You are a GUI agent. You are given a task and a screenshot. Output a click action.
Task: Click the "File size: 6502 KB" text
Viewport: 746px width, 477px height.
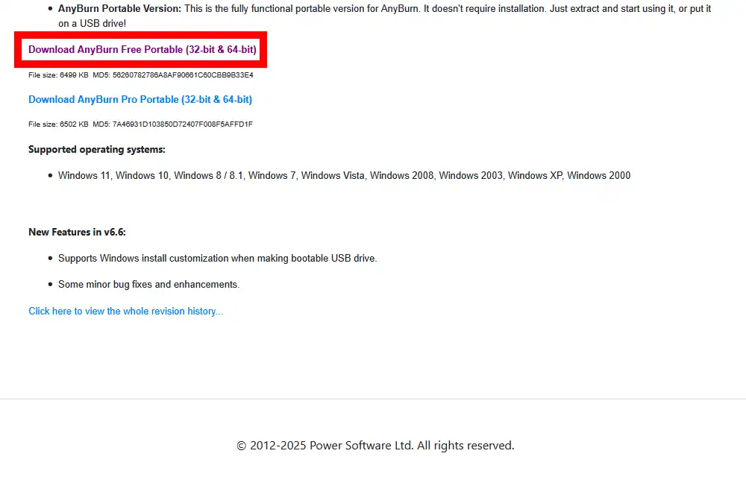[x=58, y=124]
